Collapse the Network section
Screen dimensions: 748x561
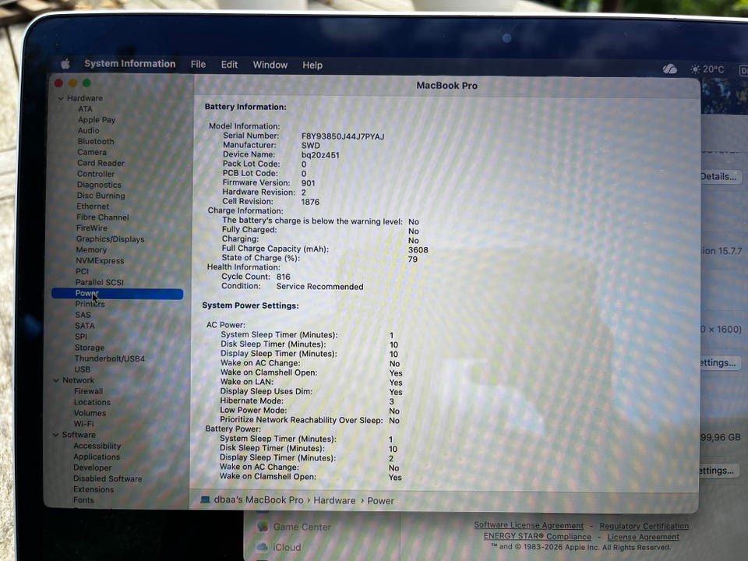click(x=56, y=380)
